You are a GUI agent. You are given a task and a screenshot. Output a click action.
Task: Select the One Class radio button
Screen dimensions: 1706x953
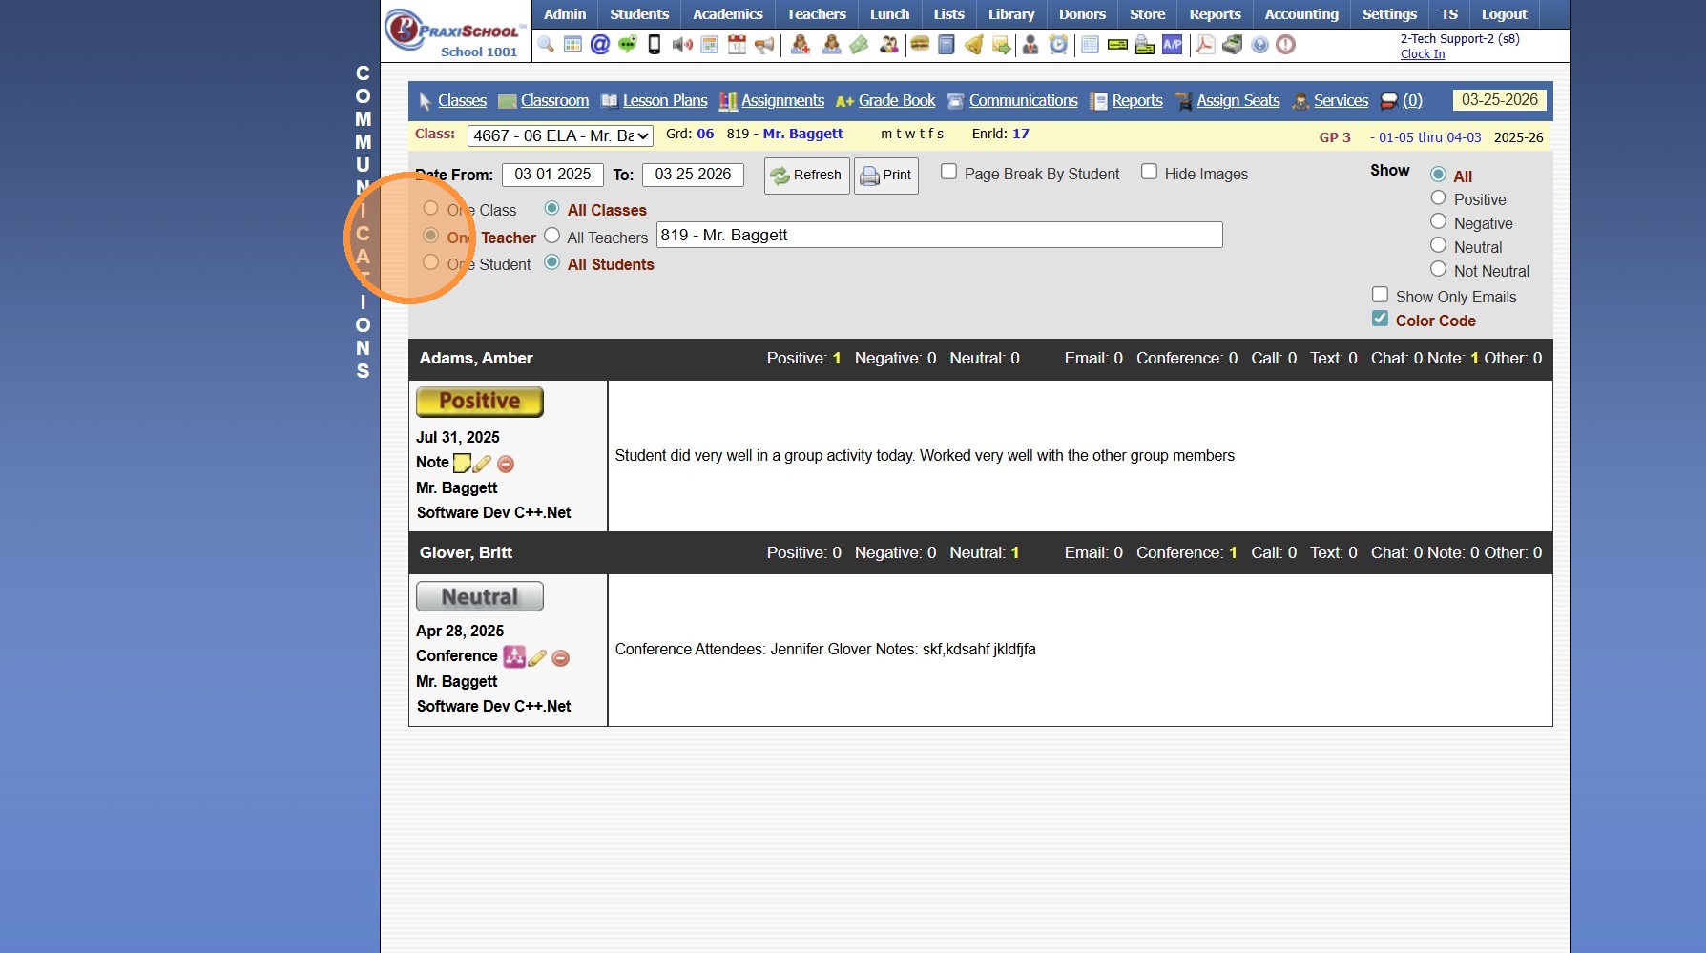pyautogui.click(x=431, y=208)
